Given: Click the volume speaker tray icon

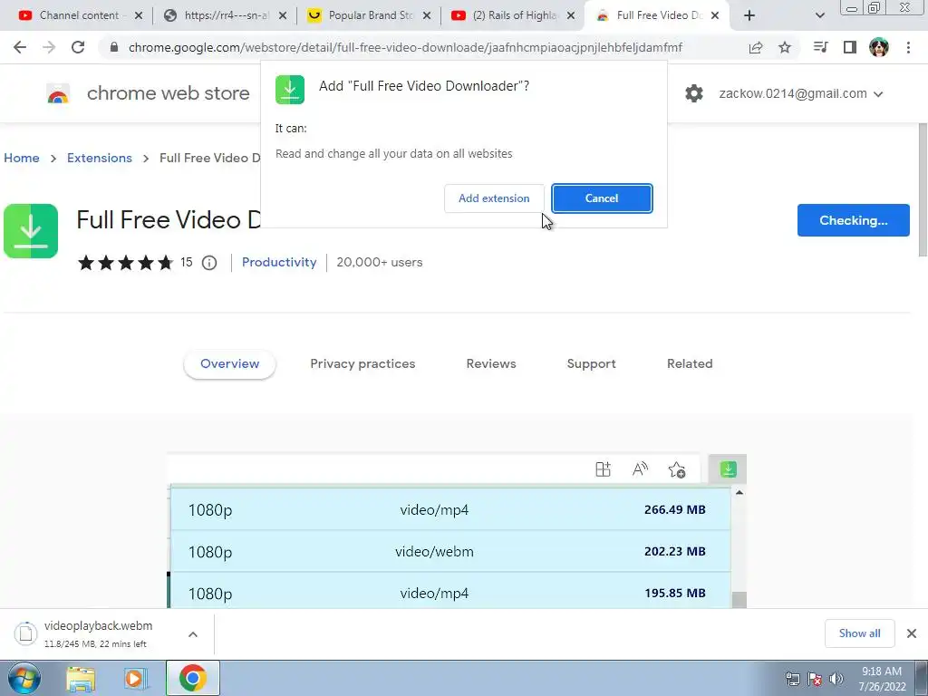Looking at the screenshot, I should 836,679.
